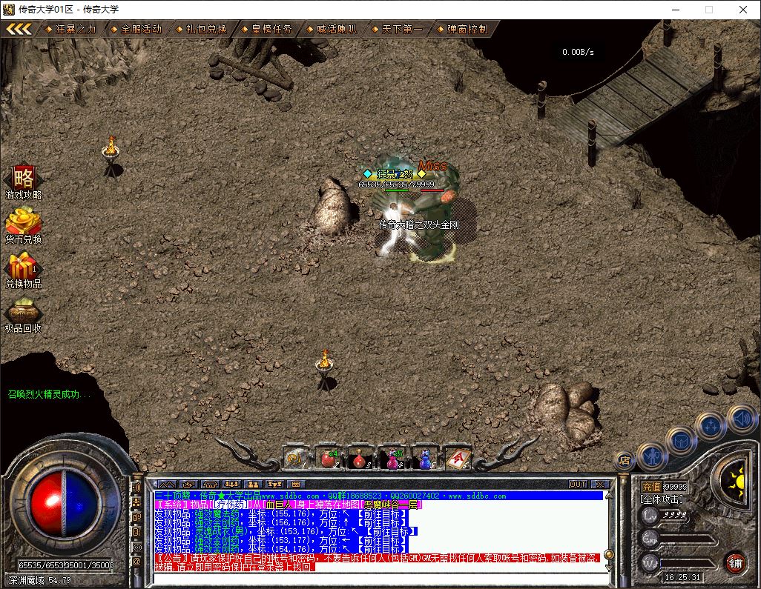Use the magenta potion in quick slot 4
The width and height of the screenshot is (761, 589).
tap(392, 458)
